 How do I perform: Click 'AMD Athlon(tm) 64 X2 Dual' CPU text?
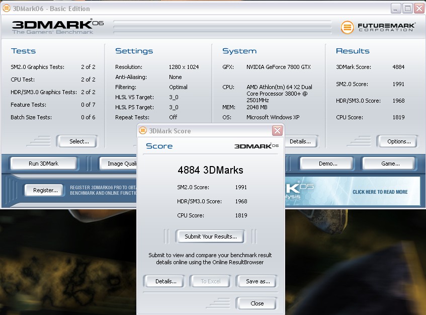point(279,87)
